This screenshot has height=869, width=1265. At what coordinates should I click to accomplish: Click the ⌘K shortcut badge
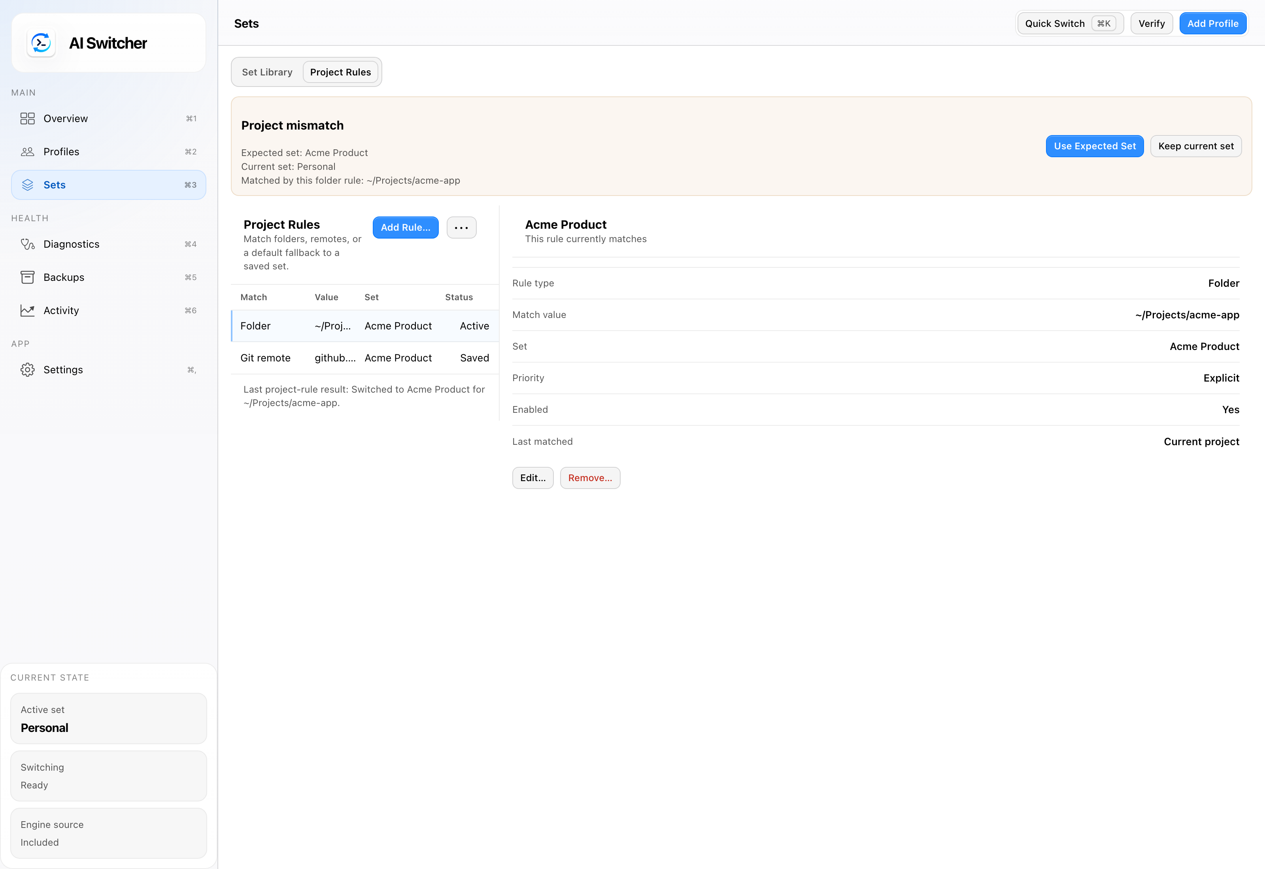pyautogui.click(x=1104, y=23)
